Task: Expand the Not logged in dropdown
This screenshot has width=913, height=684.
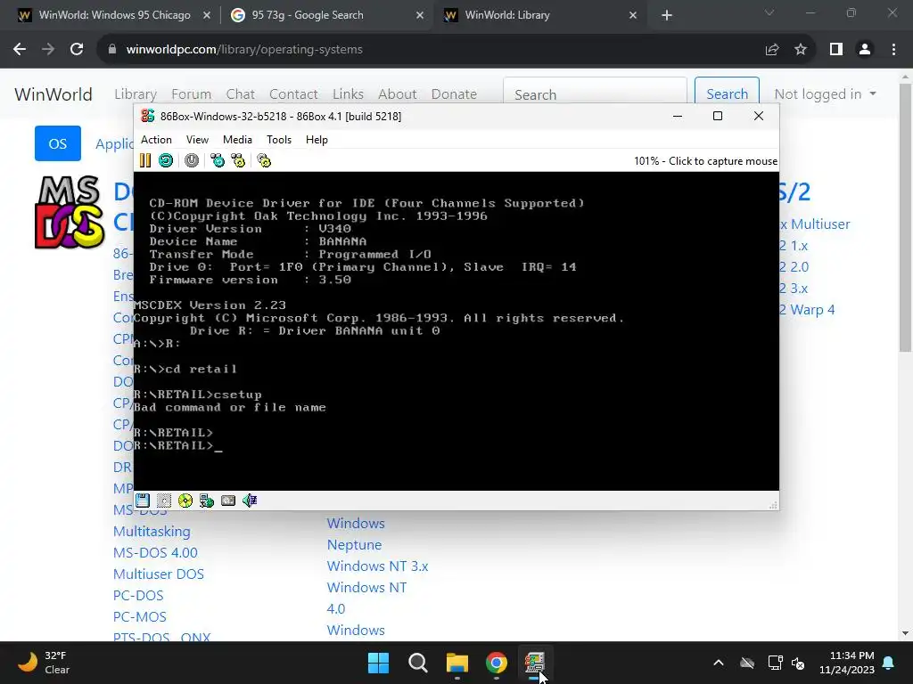Action: click(825, 94)
